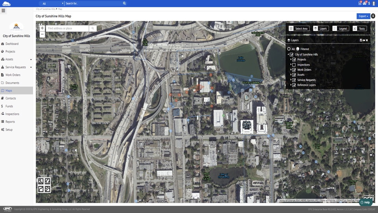Uncheck the Reference Layers checkbox
This screenshot has height=213, width=378.
[294, 85]
